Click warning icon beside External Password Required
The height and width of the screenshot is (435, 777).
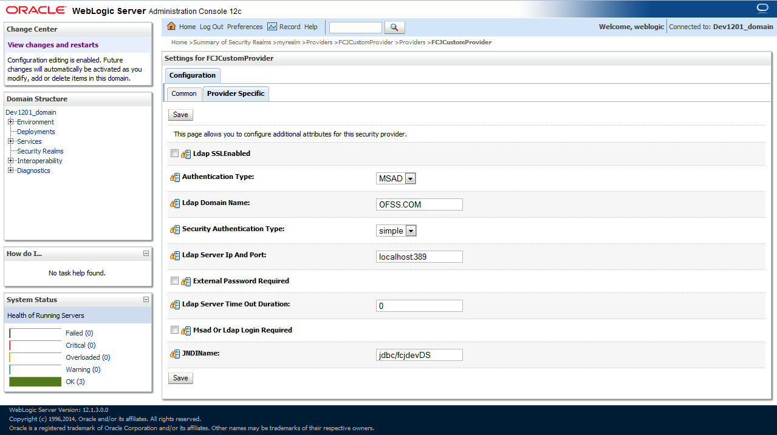pos(186,282)
